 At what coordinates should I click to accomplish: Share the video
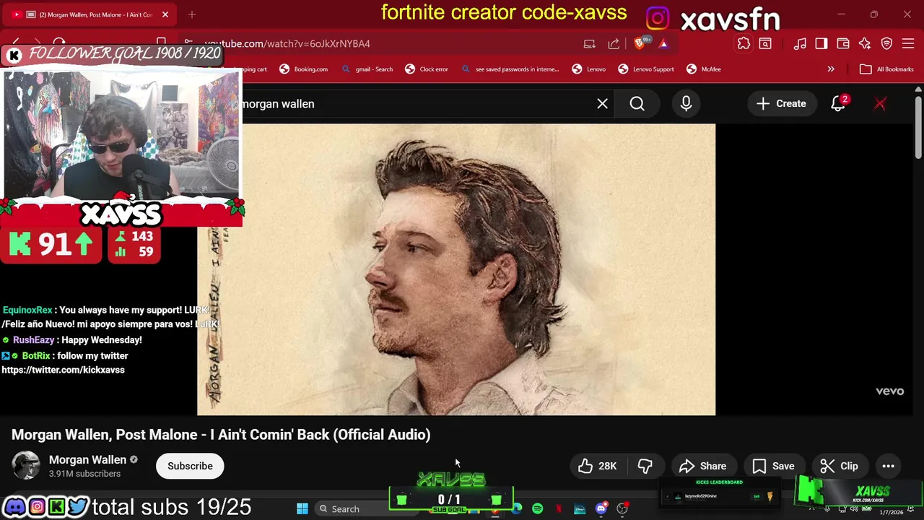click(x=702, y=466)
